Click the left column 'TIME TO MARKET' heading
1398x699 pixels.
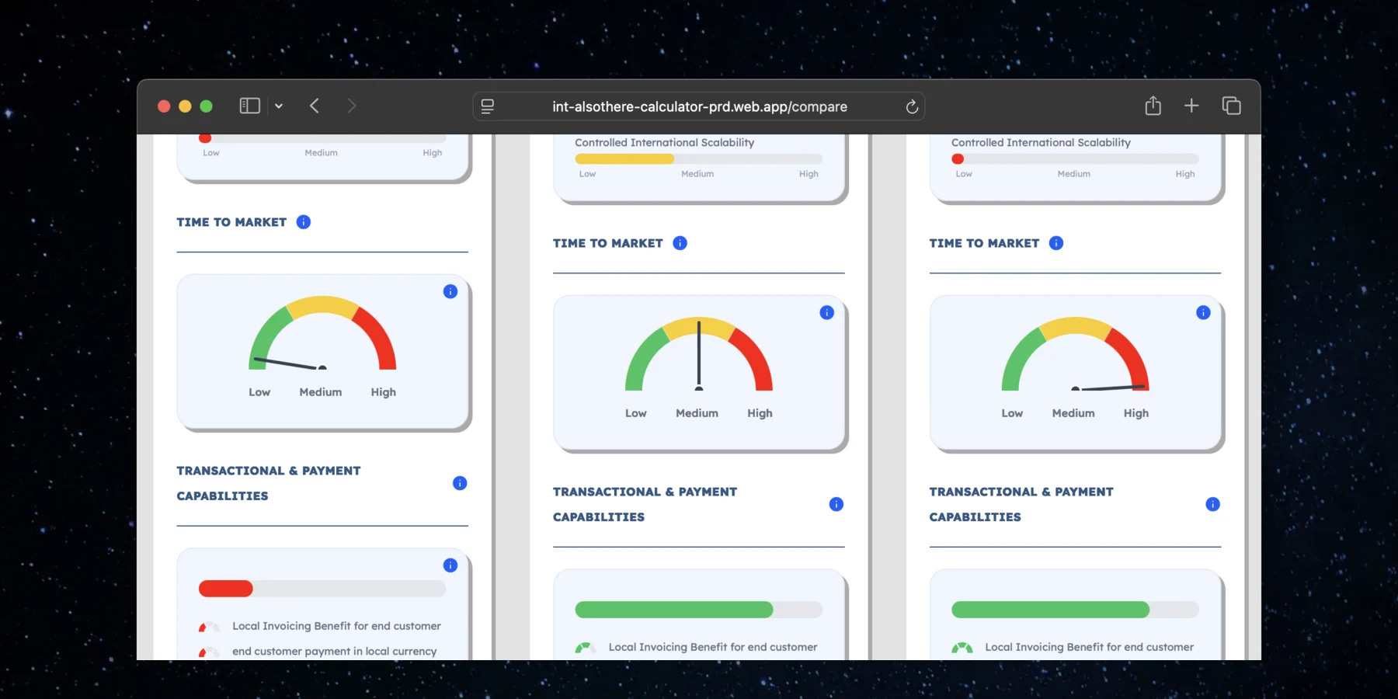click(x=231, y=222)
